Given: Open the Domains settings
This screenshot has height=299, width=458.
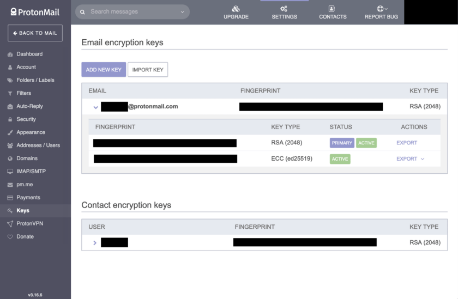Looking at the screenshot, I should click(x=27, y=158).
